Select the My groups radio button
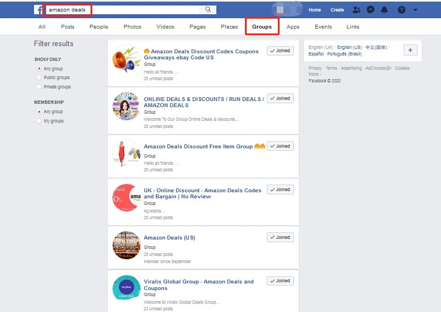 coord(39,121)
